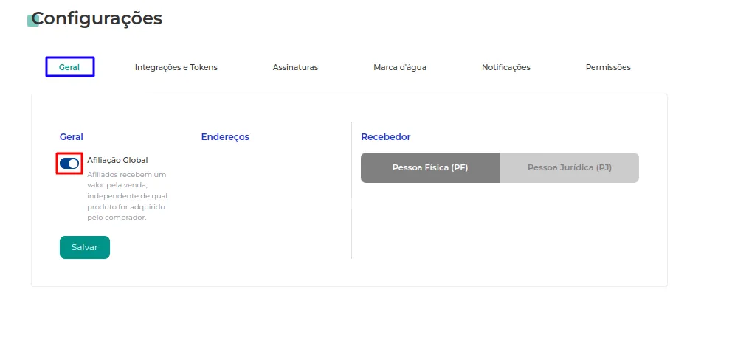
Task: Click the Afiliação Global label
Action: (x=117, y=160)
